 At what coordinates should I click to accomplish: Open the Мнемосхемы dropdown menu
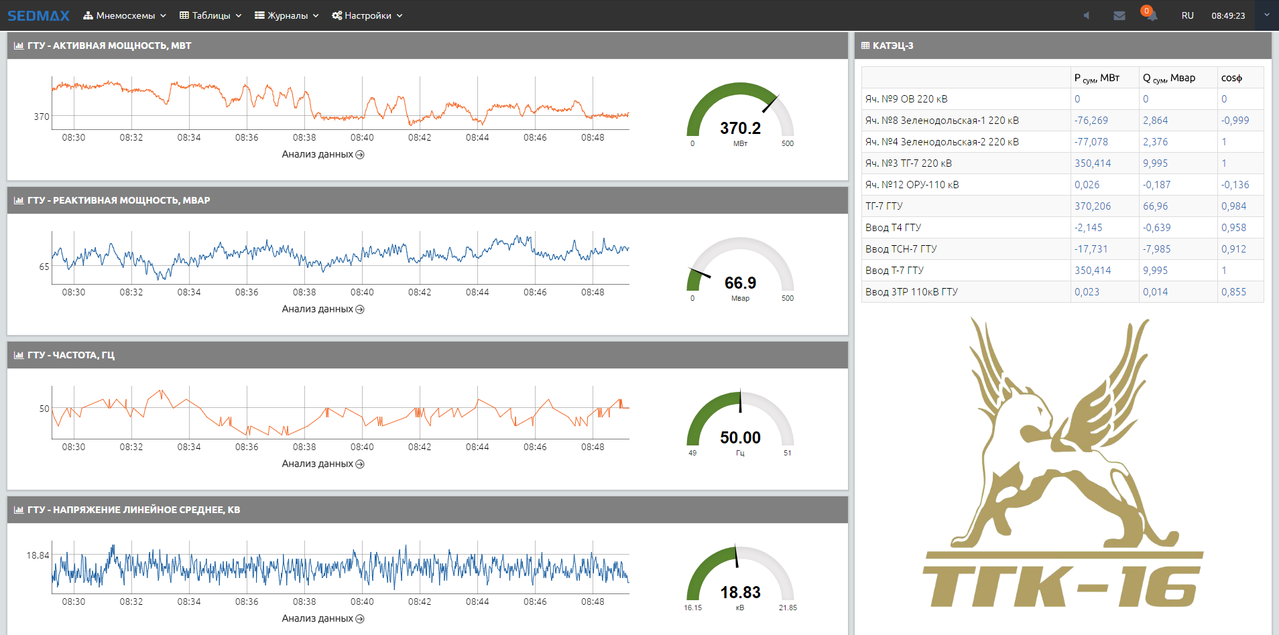125,15
